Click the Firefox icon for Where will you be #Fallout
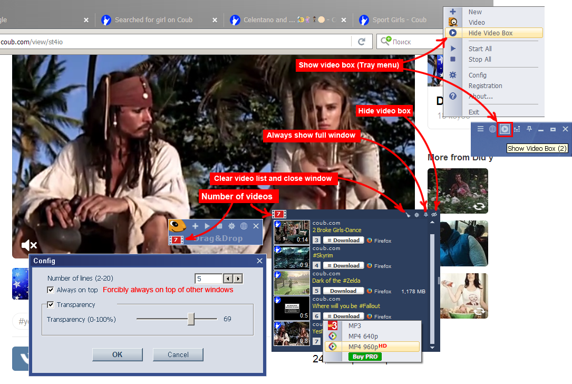 tap(370, 316)
